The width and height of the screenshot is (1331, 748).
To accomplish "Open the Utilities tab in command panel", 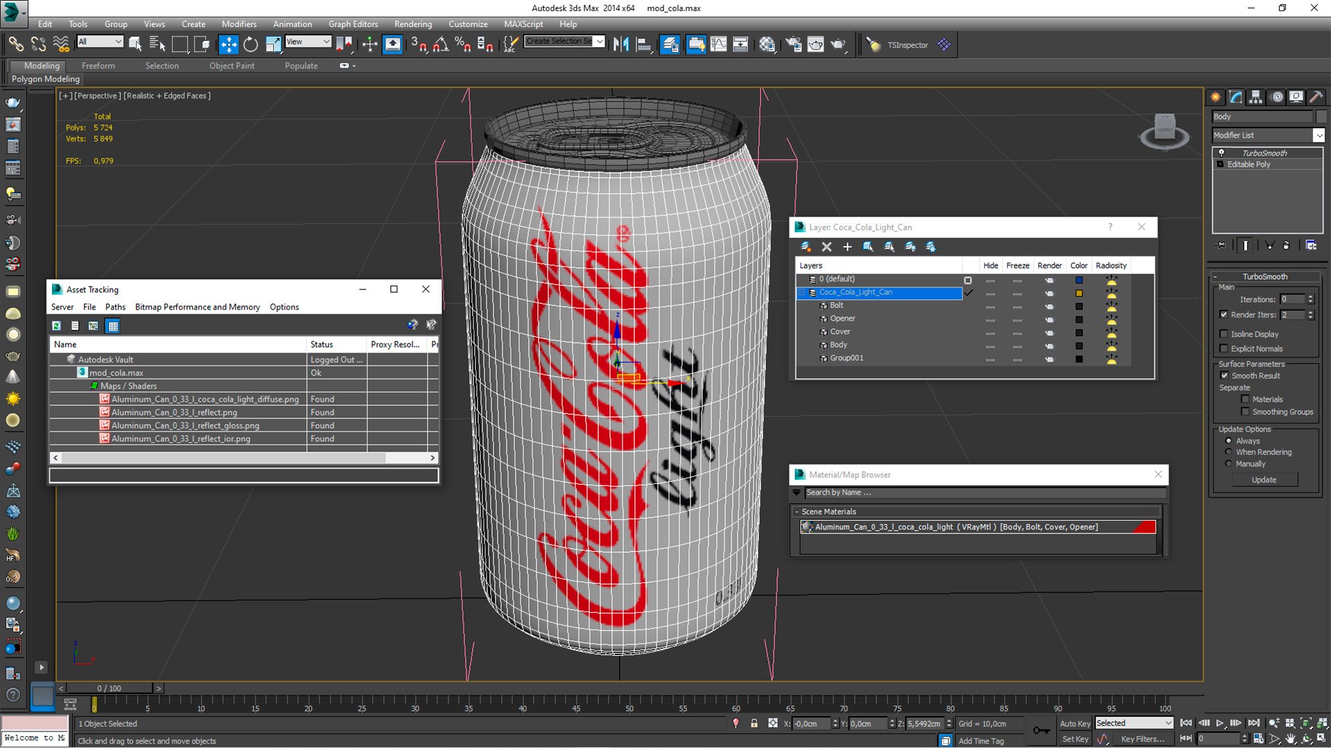I will (1316, 97).
